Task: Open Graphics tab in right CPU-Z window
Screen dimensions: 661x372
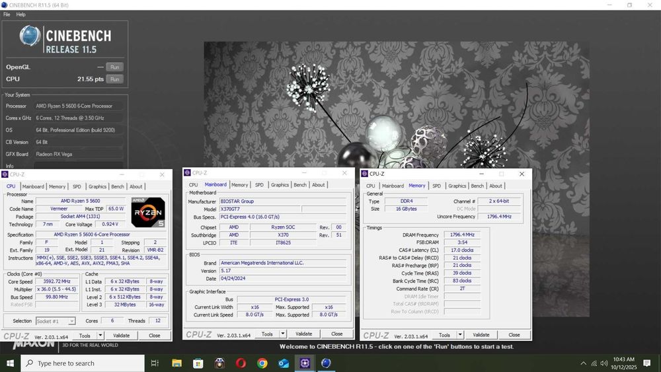Action: point(457,186)
